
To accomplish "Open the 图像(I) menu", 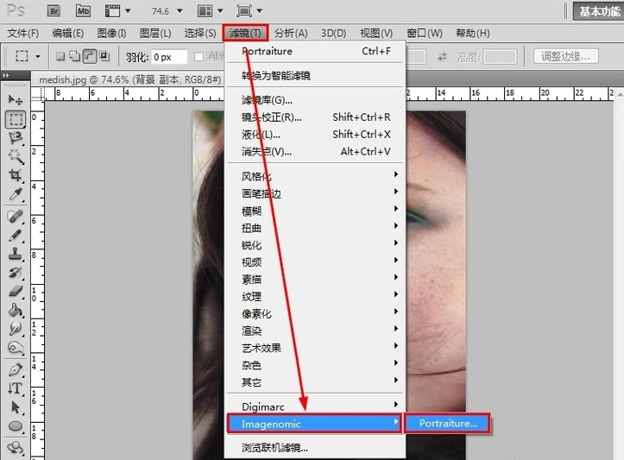I will tap(111, 33).
